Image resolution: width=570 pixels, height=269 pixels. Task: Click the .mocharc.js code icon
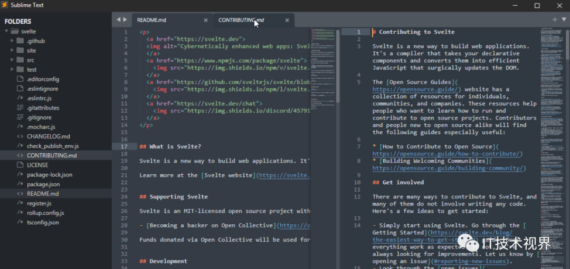(x=20, y=127)
